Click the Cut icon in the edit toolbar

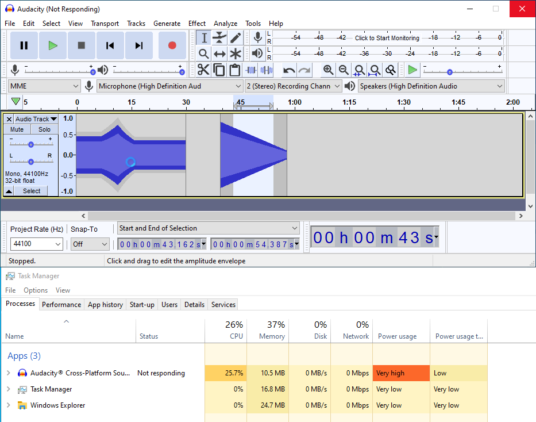pyautogui.click(x=203, y=70)
